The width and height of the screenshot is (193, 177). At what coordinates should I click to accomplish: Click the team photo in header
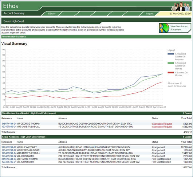[x=181, y=7]
